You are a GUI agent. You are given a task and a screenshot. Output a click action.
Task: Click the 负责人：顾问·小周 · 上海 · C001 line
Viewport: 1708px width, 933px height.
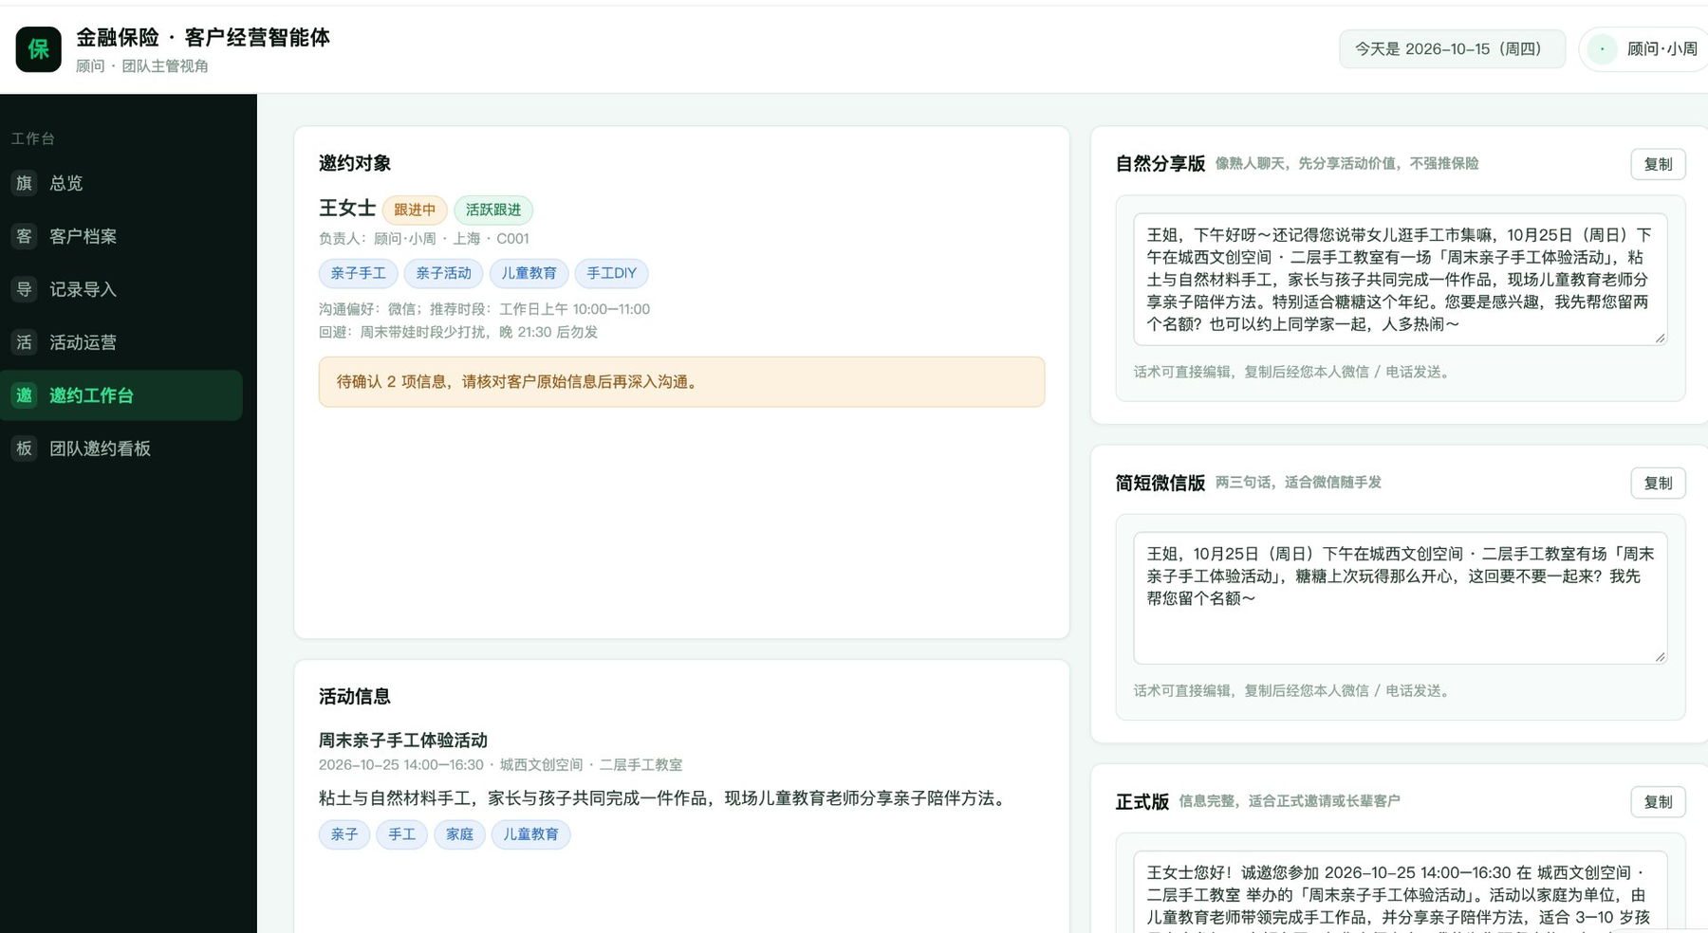click(424, 239)
